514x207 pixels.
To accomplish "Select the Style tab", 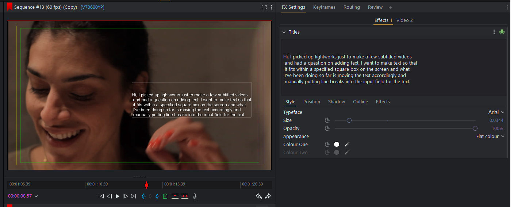I will (x=290, y=102).
